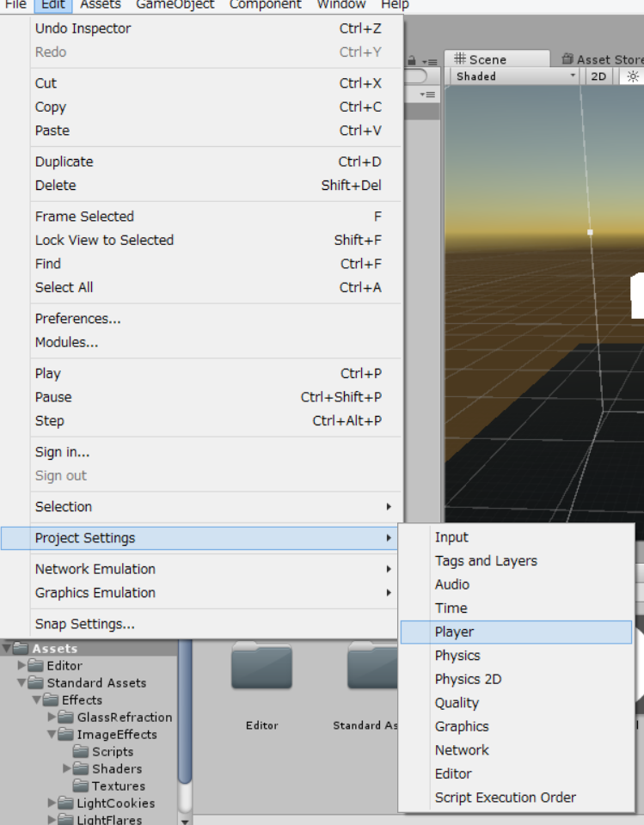Image resolution: width=644 pixels, height=825 pixels.
Task: Open Quality project settings
Action: [x=516, y=703]
